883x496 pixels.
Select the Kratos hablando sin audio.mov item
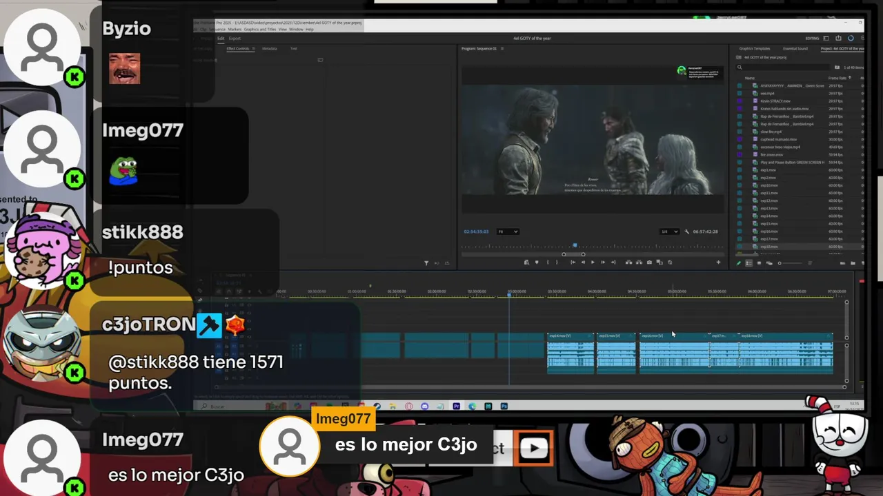coord(784,109)
